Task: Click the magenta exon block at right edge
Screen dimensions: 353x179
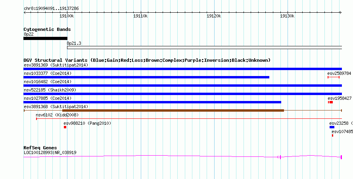Action: coord(341,157)
